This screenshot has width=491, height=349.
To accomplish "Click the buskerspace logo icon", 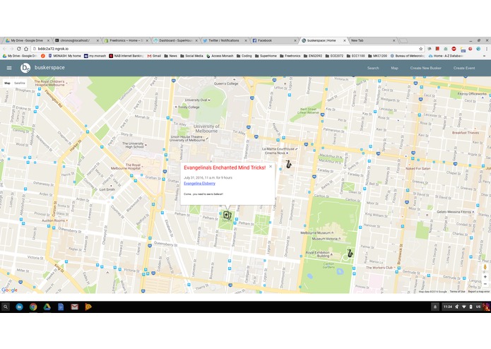I will 25,68.
